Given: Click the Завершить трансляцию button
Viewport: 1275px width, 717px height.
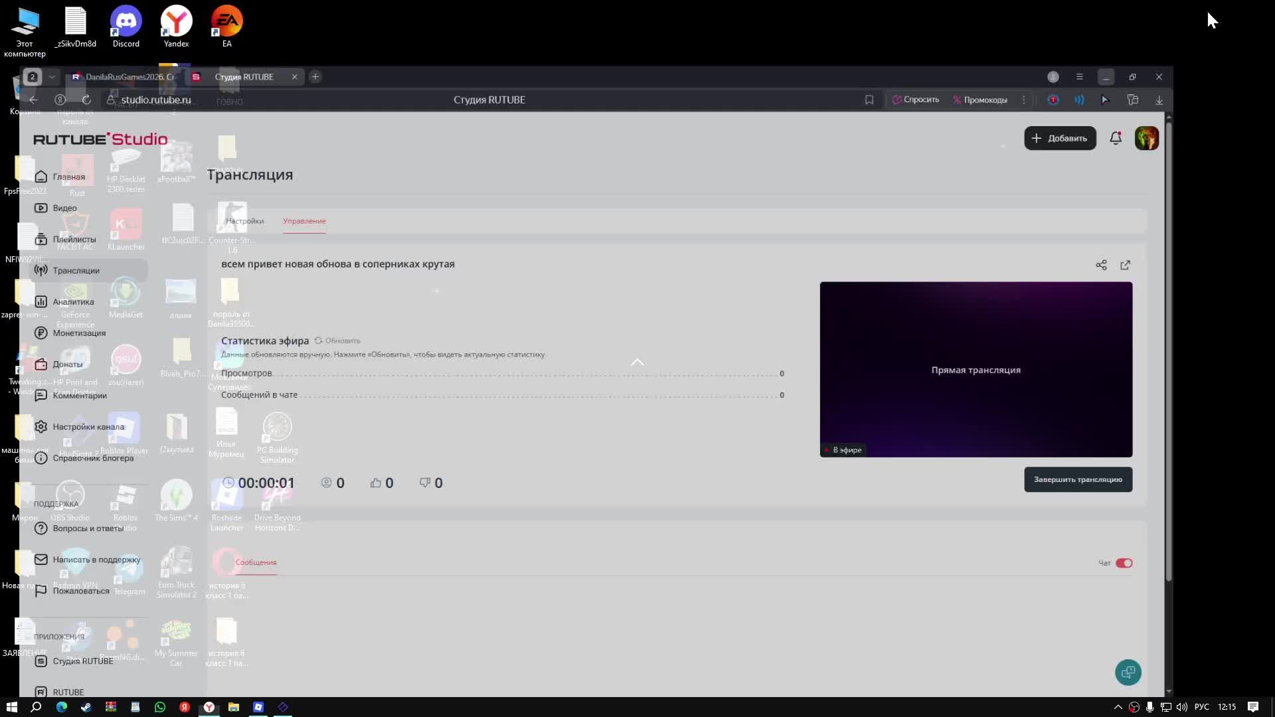Looking at the screenshot, I should pyautogui.click(x=1077, y=479).
